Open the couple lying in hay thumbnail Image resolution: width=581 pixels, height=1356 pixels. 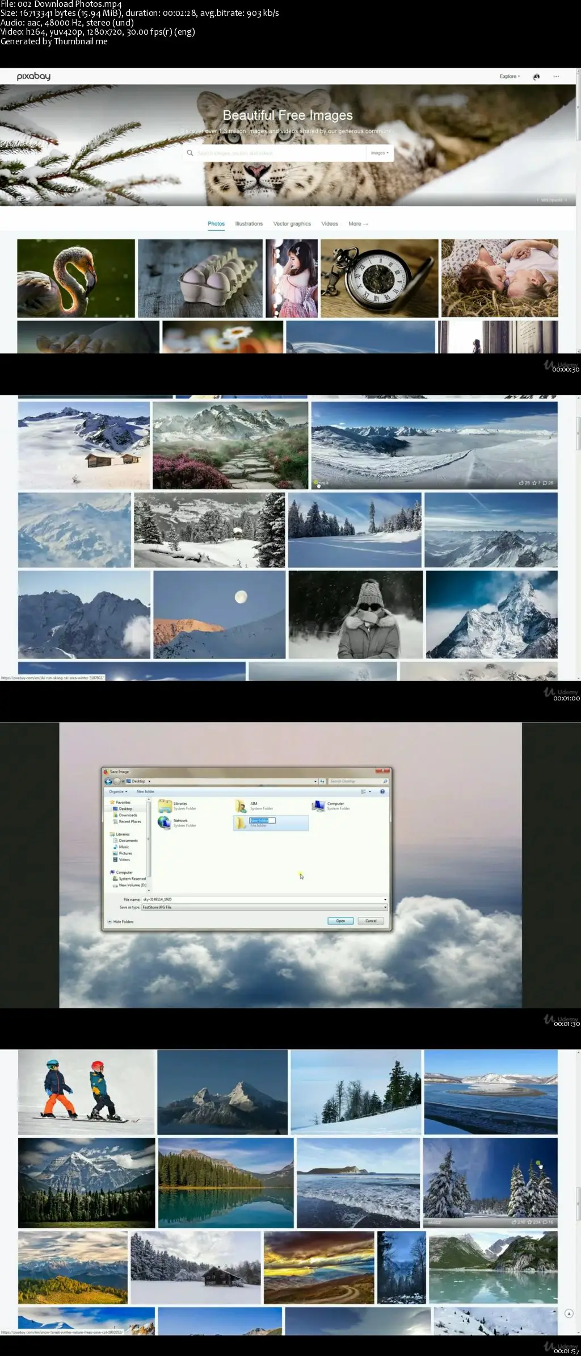click(x=500, y=278)
